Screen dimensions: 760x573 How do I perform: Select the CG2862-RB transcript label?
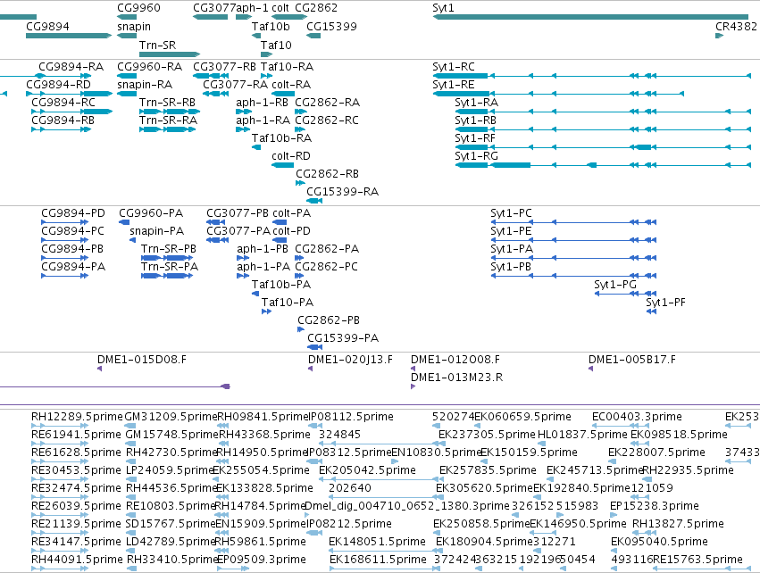[x=327, y=173]
